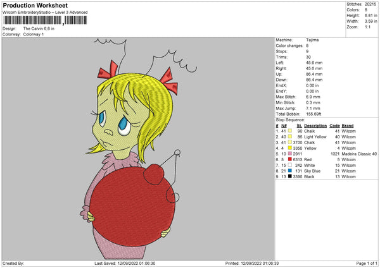Click the 'Production Worksheet' heading
Screen dimensions: 380x268
click(x=35, y=6)
